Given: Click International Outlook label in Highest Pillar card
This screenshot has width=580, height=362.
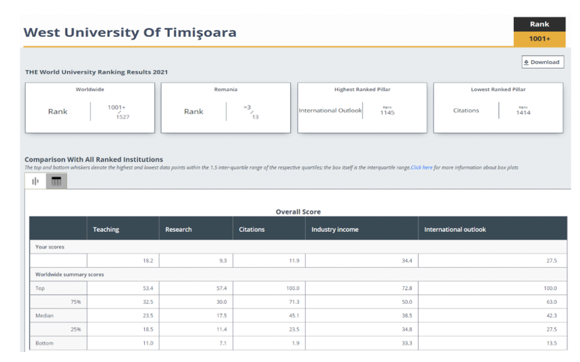Looking at the screenshot, I should (330, 110).
